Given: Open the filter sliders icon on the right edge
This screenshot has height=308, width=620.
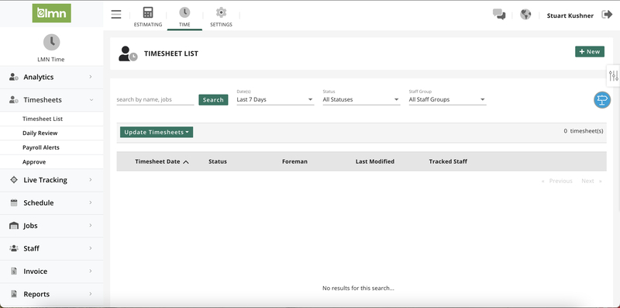Looking at the screenshot, I should click(x=614, y=75).
